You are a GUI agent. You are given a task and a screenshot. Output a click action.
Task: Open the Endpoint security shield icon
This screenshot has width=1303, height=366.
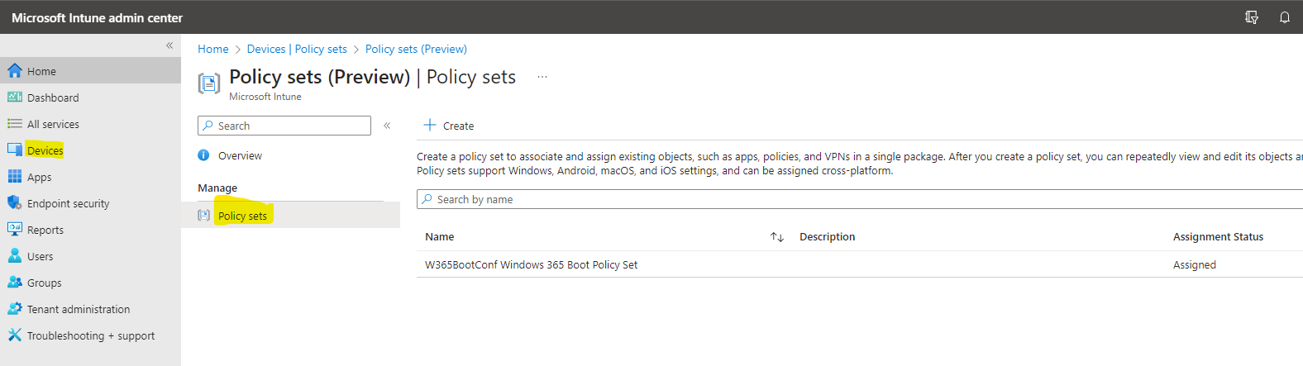pos(14,203)
